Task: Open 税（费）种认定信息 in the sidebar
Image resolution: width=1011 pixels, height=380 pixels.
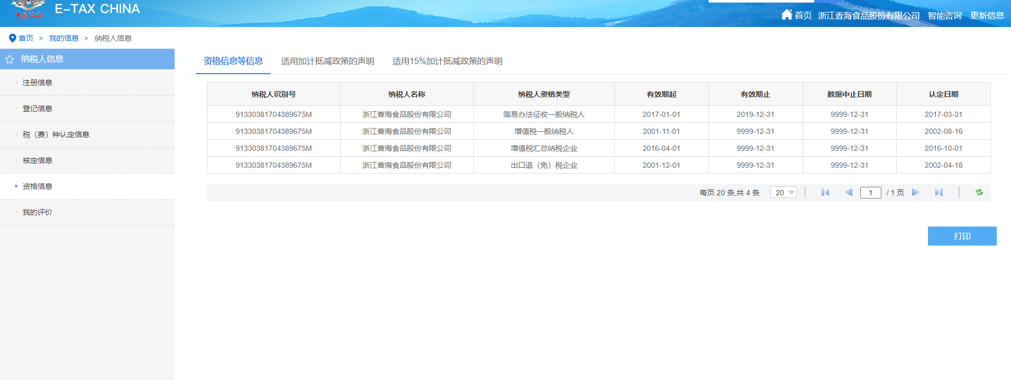Action: [x=56, y=134]
